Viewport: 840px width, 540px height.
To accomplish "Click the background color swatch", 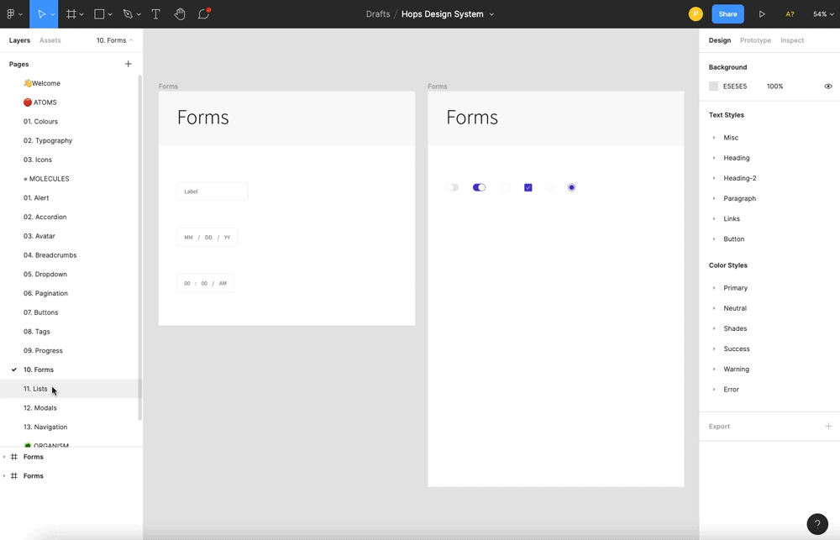I will point(713,87).
